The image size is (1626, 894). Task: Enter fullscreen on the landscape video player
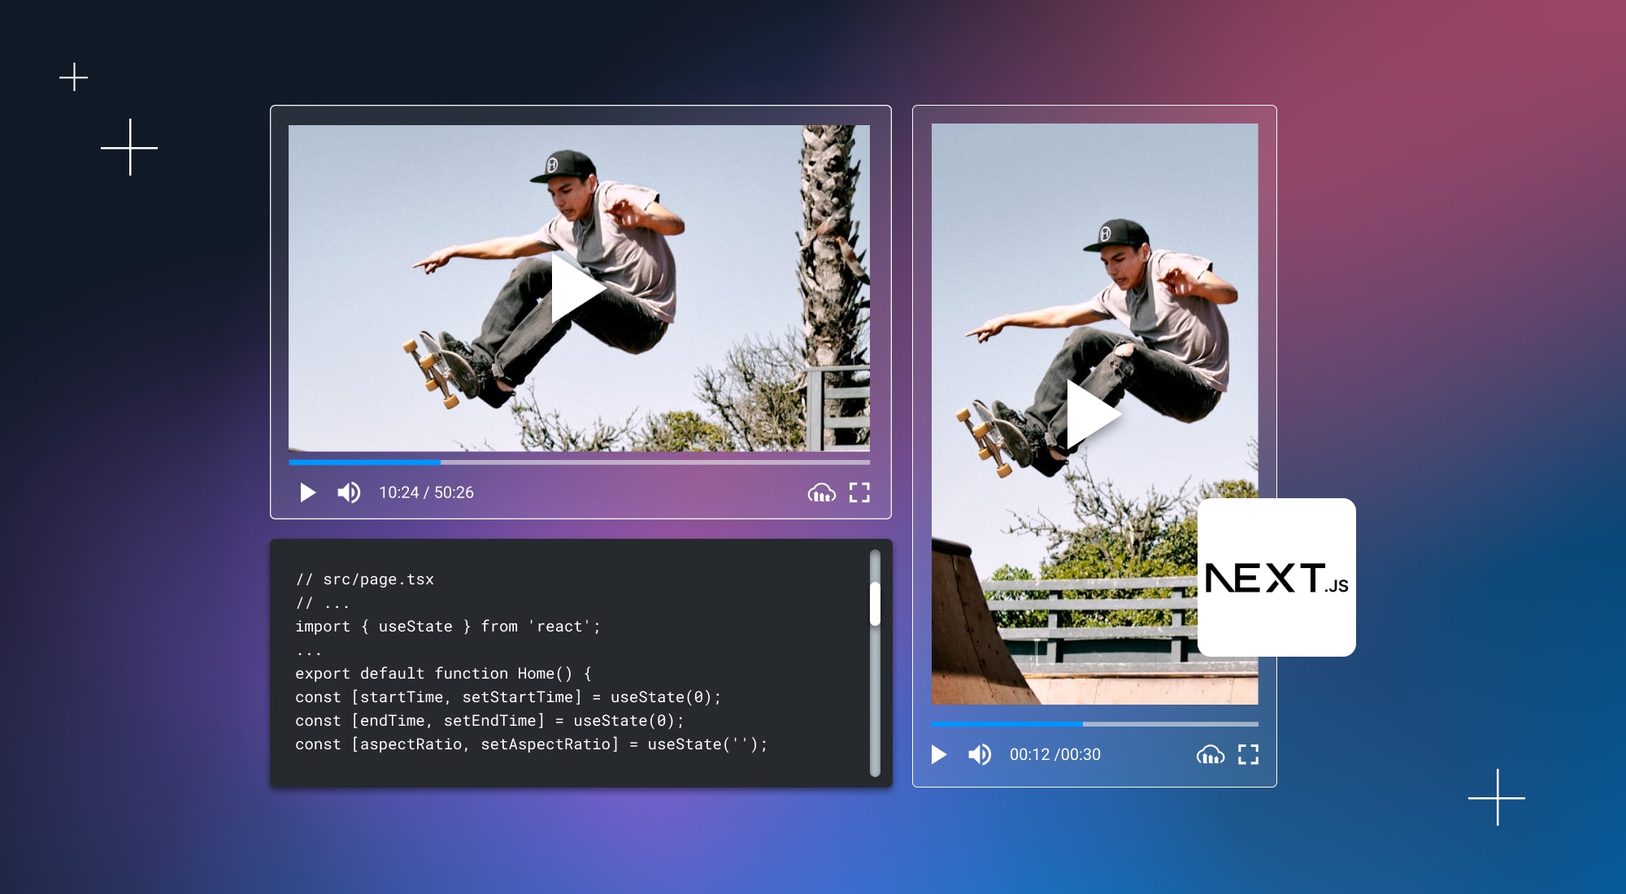(859, 493)
